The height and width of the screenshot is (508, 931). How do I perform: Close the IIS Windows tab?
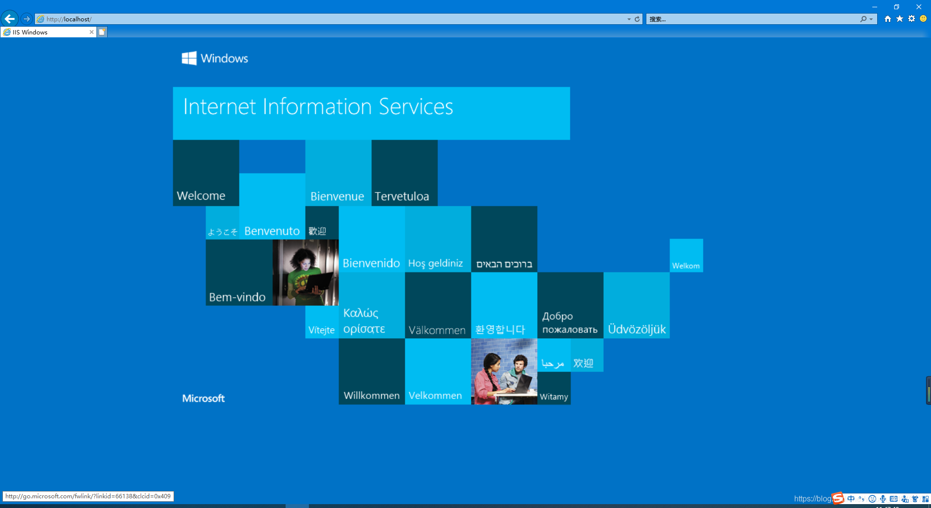tap(91, 32)
